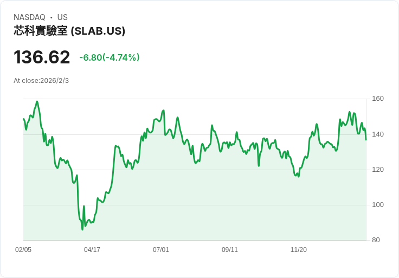Click the US market label
This screenshot has height=278, width=399.
[x=62, y=17]
